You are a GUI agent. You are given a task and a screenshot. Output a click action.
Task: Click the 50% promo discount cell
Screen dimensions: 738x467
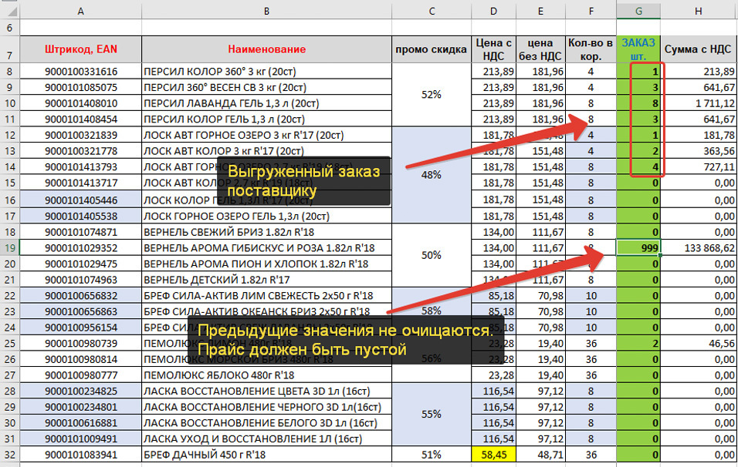(432, 255)
